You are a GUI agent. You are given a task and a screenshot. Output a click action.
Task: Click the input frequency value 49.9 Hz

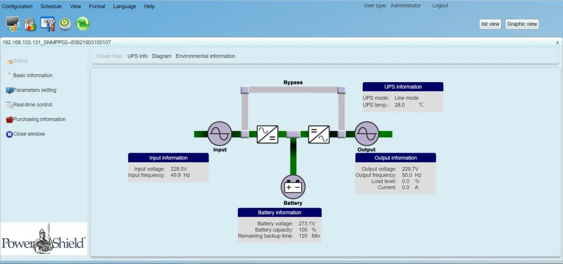(180, 175)
